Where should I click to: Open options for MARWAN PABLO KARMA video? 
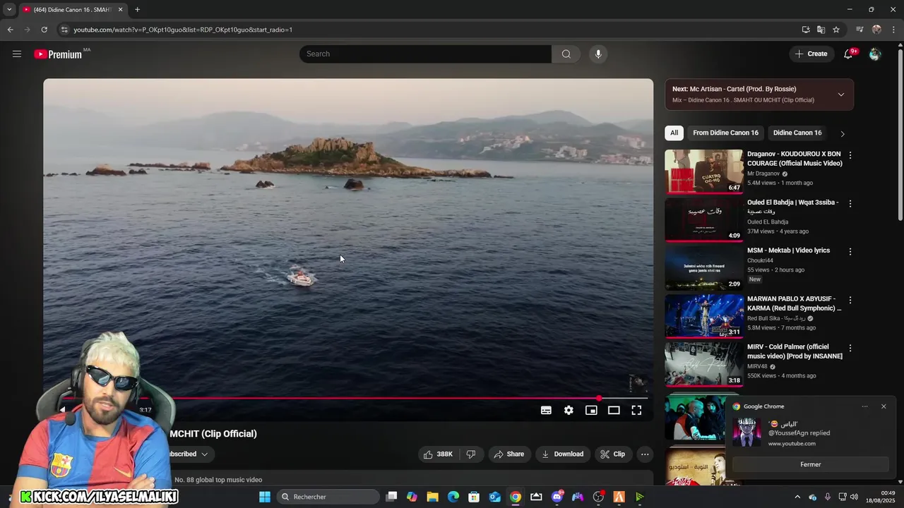point(850,301)
